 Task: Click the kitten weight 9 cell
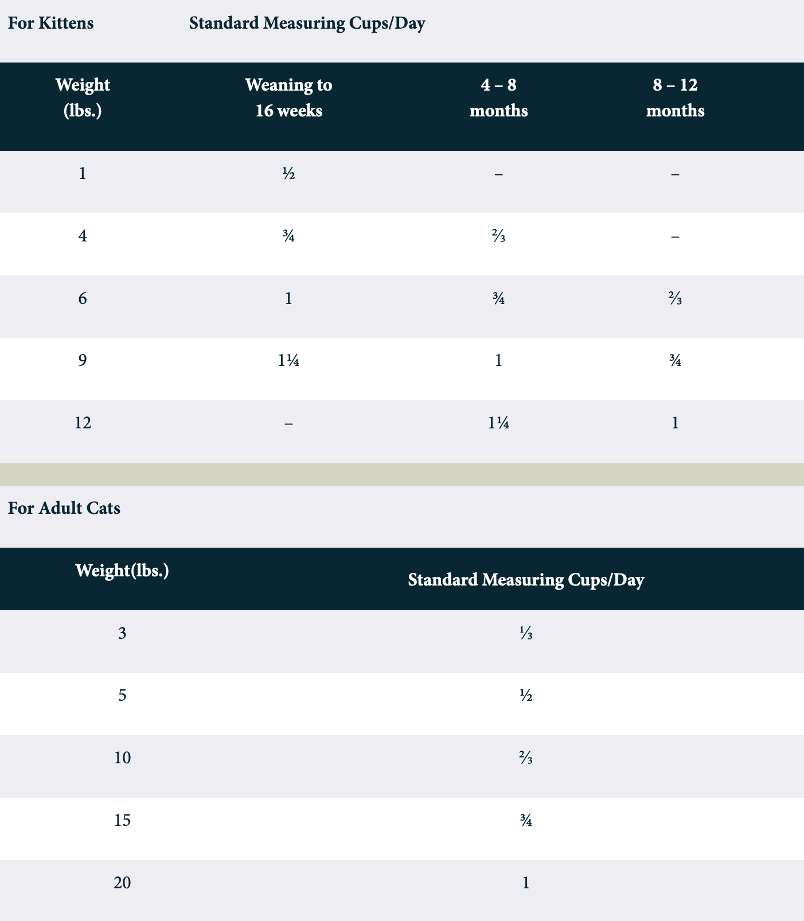tap(83, 361)
